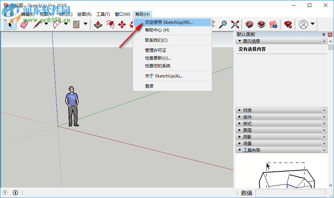334x198 pixels.
Task: Open the arc tools dropdown arrow
Action: coord(66,24)
